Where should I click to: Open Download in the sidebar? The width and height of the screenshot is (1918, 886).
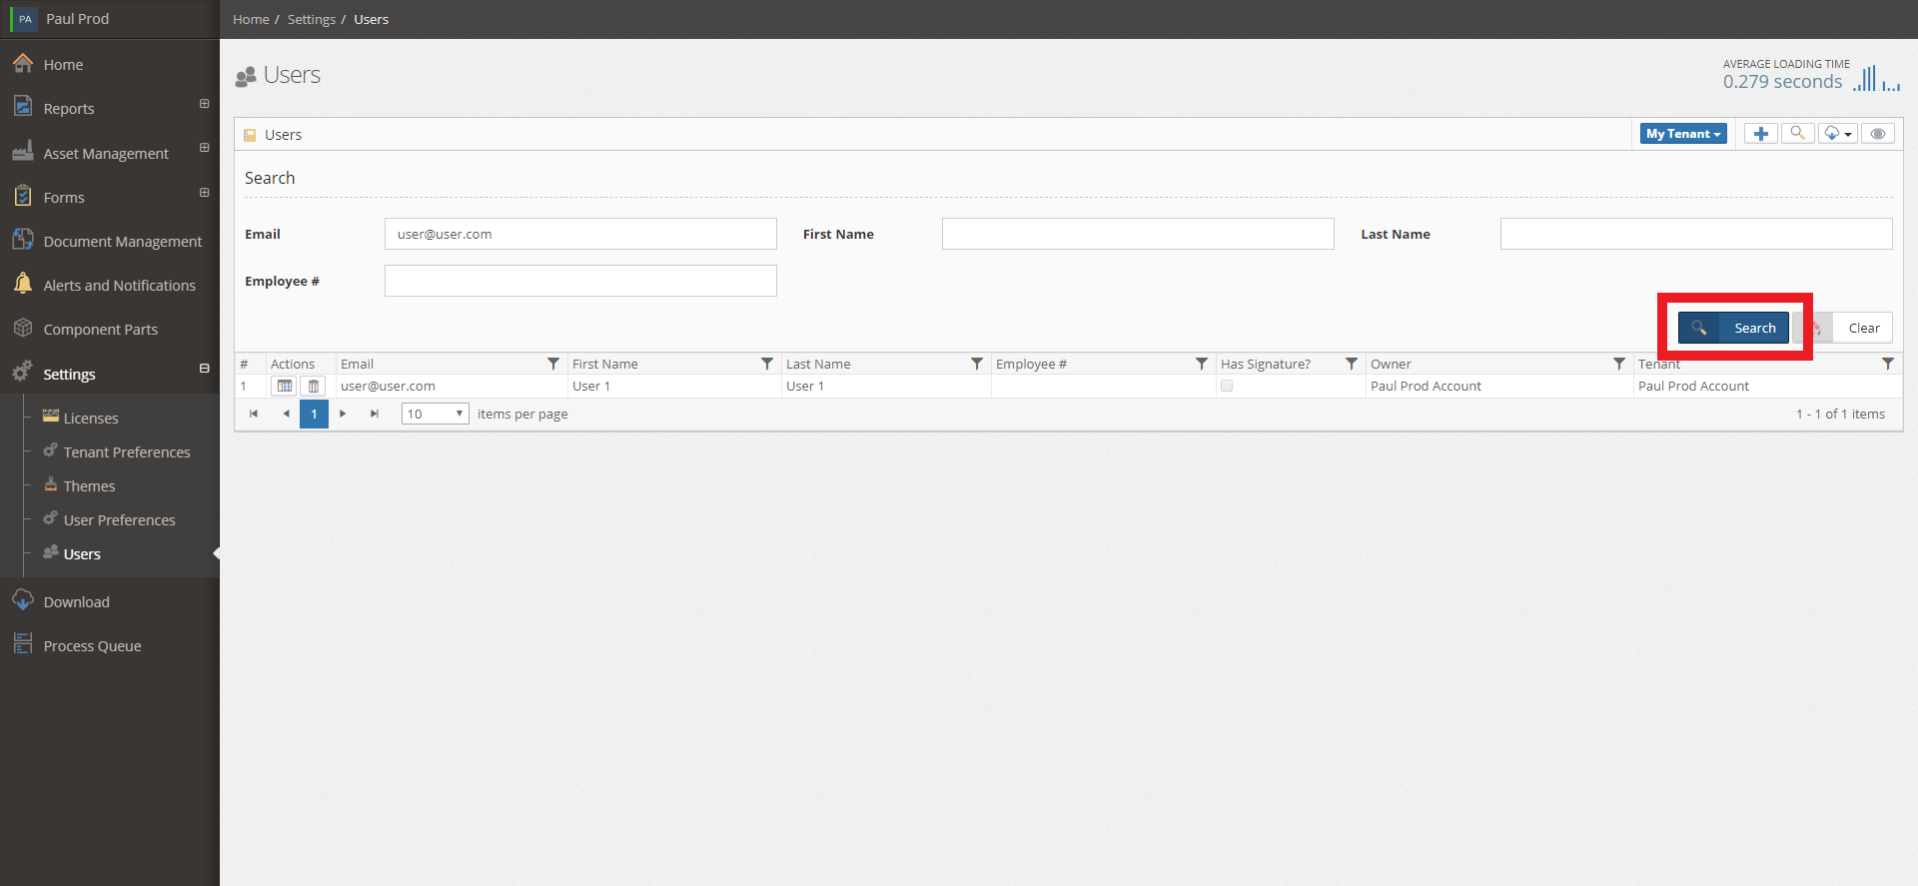click(76, 602)
